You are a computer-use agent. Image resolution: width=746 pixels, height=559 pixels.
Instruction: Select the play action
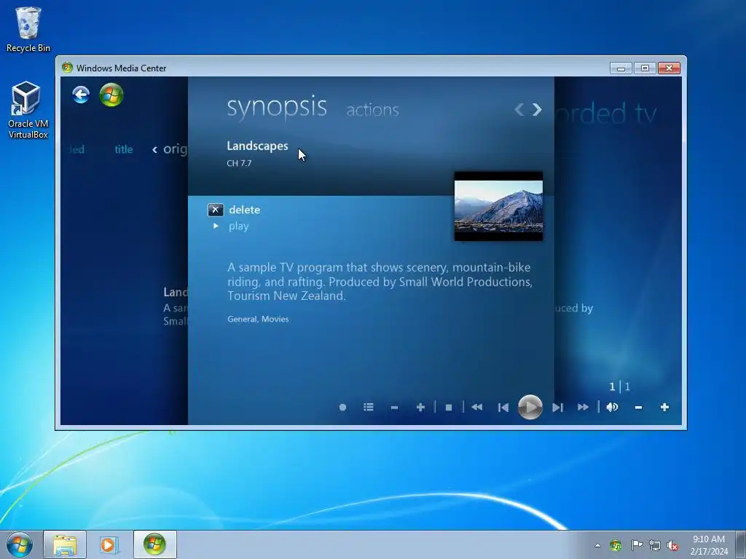coord(239,226)
